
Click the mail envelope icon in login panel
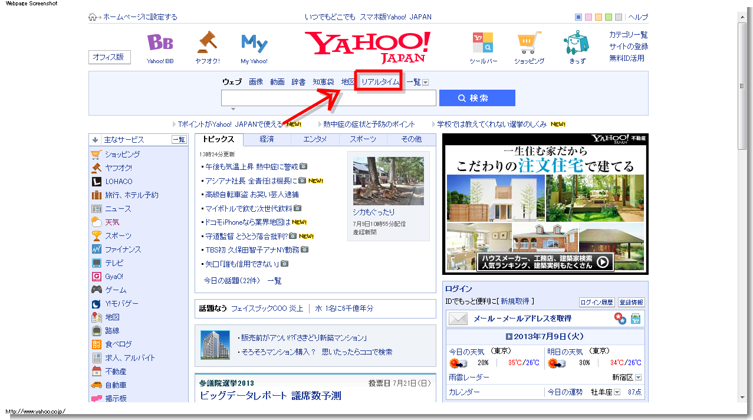pyautogui.click(x=458, y=319)
